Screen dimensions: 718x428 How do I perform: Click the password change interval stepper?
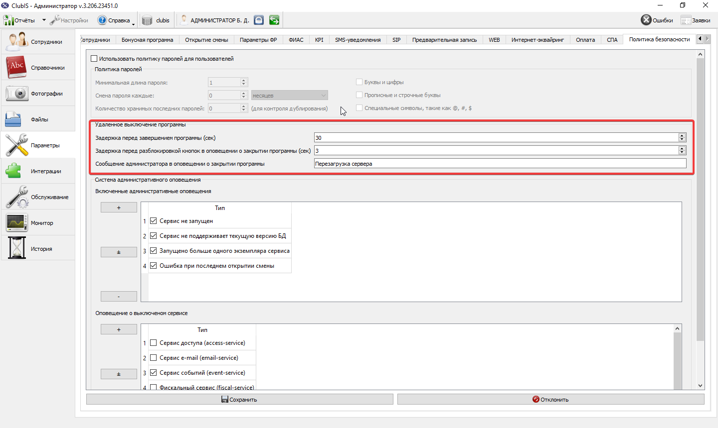(x=244, y=96)
